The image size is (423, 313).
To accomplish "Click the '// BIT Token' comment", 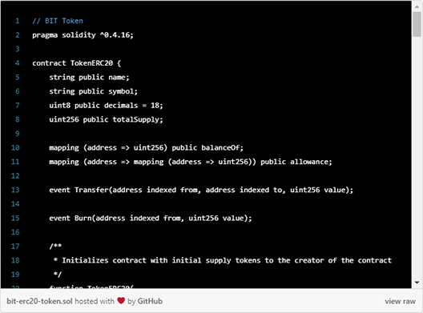I will 58,21.
